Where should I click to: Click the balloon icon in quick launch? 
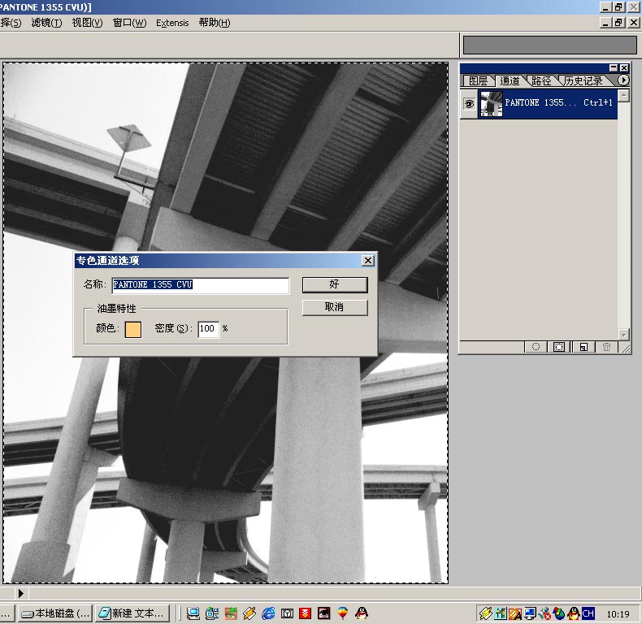[x=343, y=613]
